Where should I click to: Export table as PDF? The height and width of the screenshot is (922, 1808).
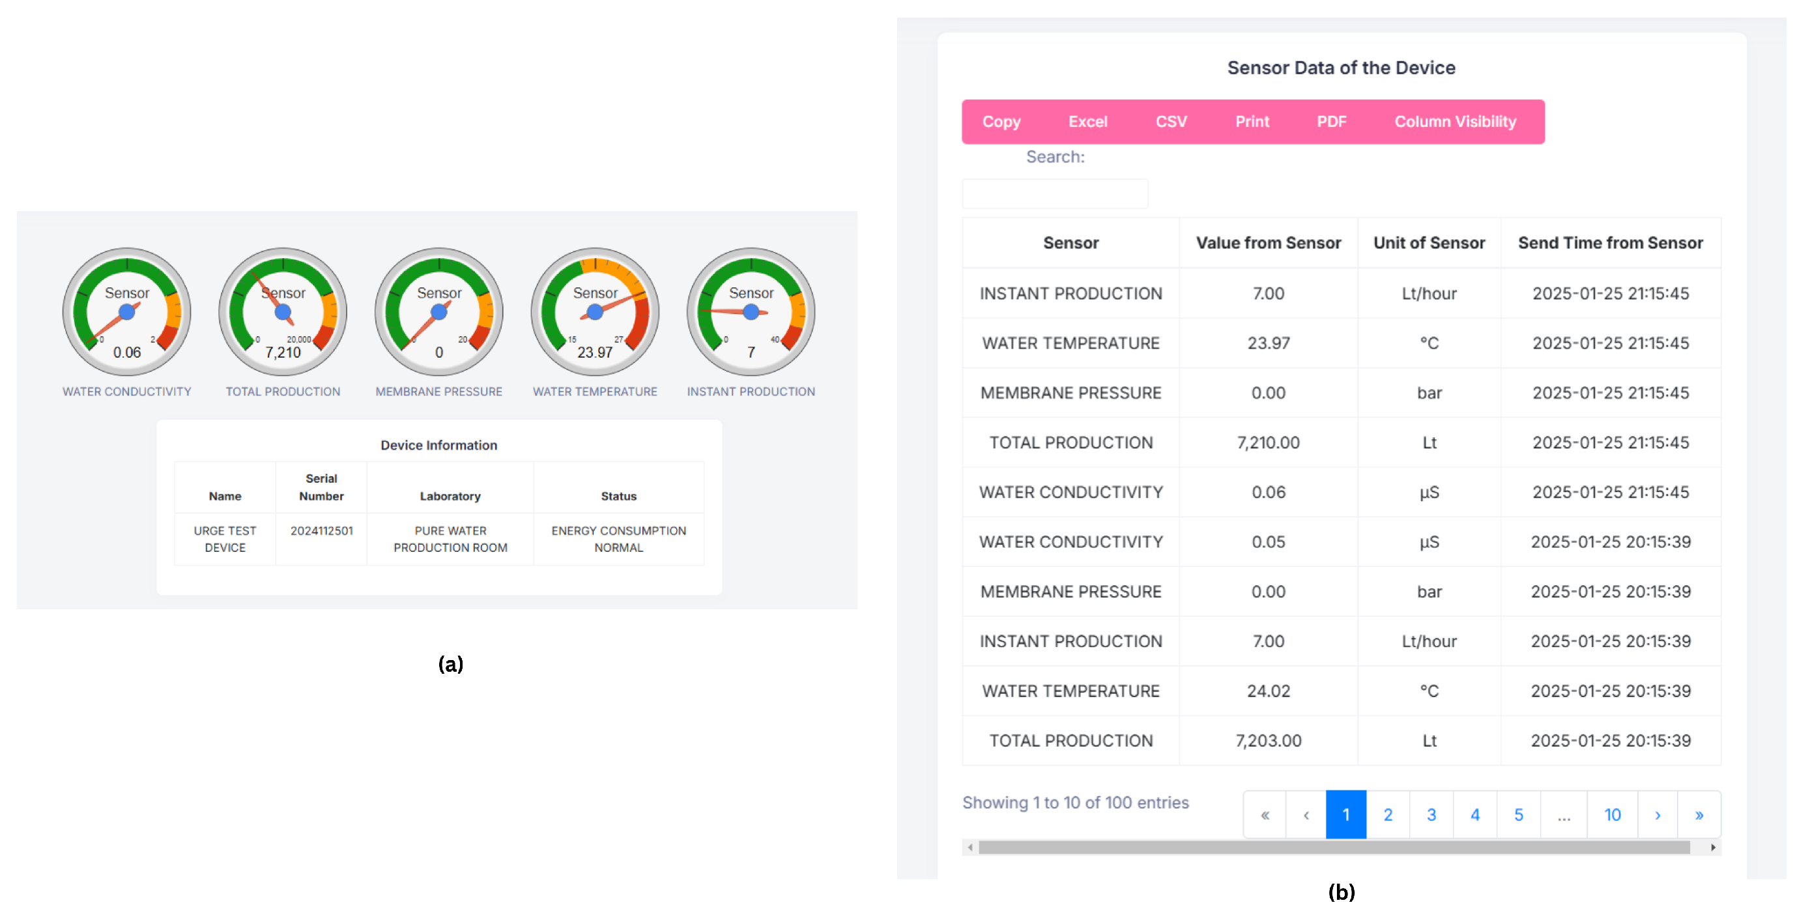1330,122
